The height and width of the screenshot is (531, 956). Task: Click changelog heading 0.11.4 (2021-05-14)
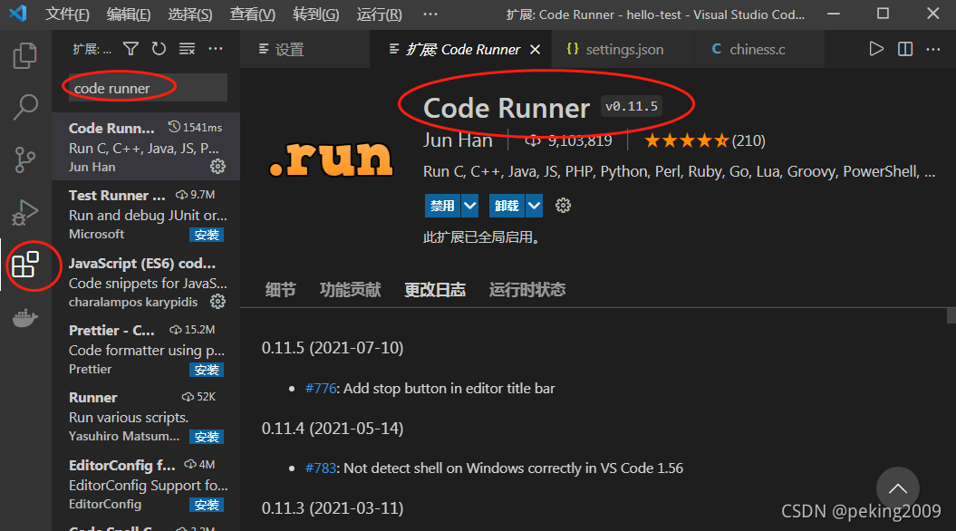pos(333,429)
